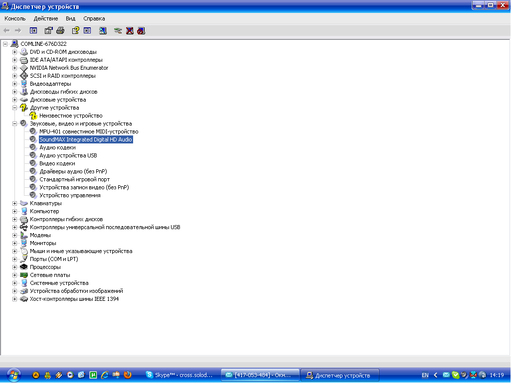The width and height of the screenshot is (511, 383).
Task: Collapse the COMLINE-676D322 root node
Action: click(5, 44)
